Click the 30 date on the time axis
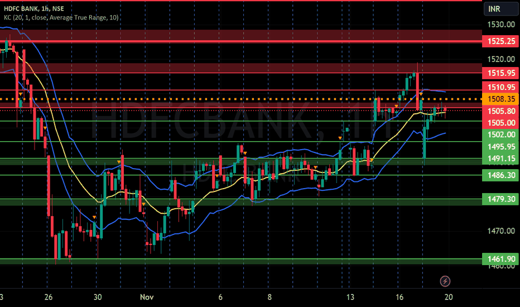Image resolution: width=520 pixels, height=307 pixels. (98, 297)
